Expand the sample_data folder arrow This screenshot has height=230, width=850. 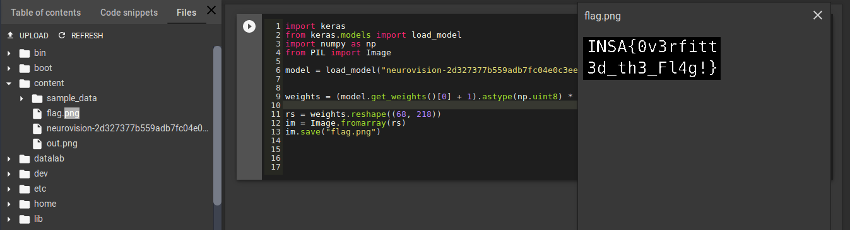click(x=21, y=99)
